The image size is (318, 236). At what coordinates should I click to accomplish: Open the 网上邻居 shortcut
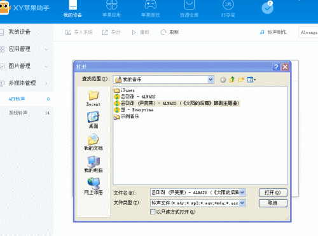[x=93, y=186]
